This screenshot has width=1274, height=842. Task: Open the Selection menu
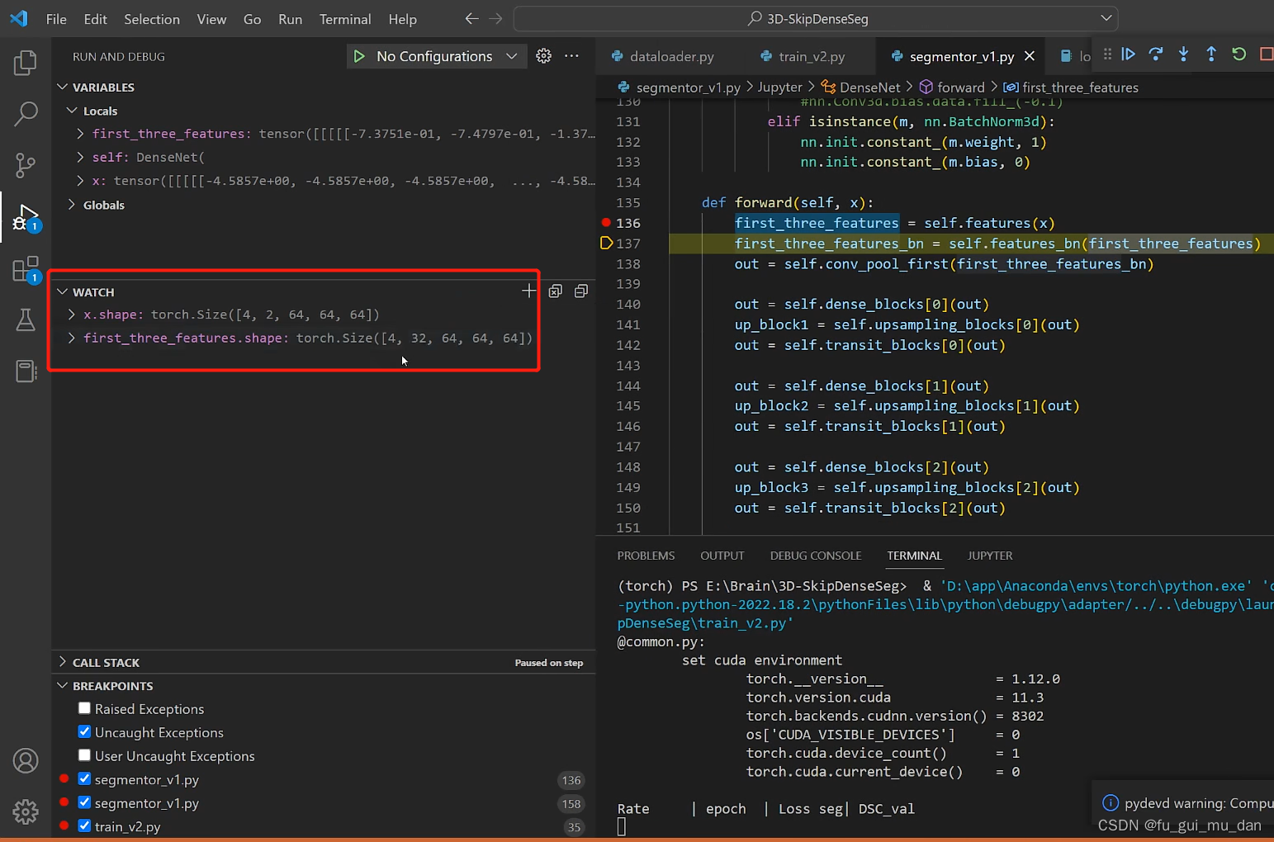(x=152, y=19)
